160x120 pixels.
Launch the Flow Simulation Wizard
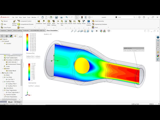(4, 21)
